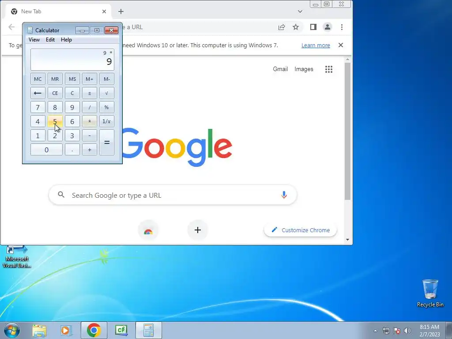The height and width of the screenshot is (339, 452).
Task: Click the reciprocal 1/x key
Action: point(107,121)
